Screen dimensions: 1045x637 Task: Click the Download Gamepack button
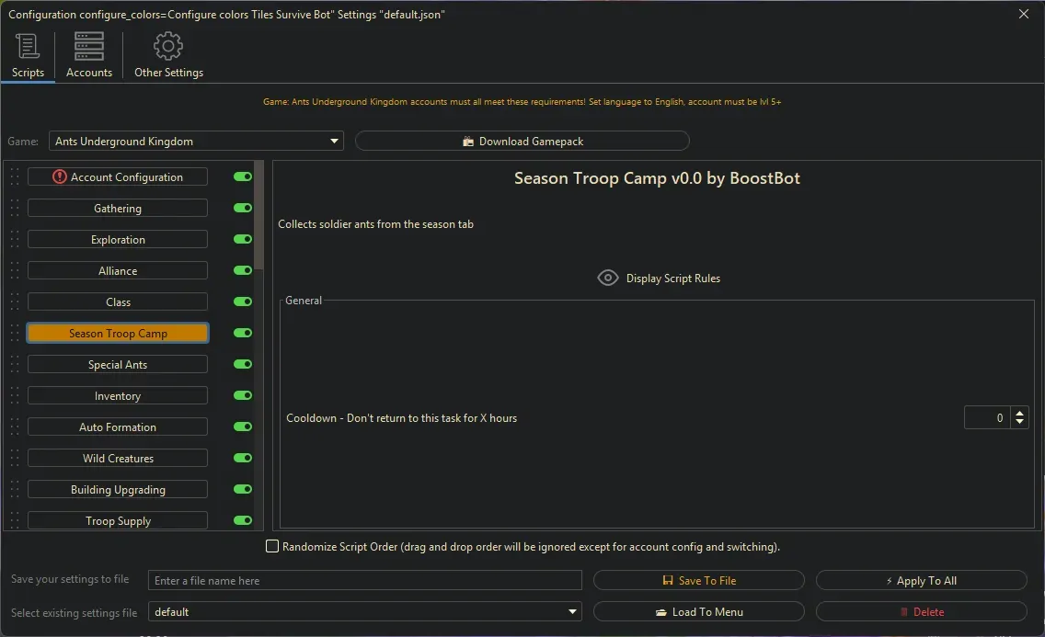(522, 141)
